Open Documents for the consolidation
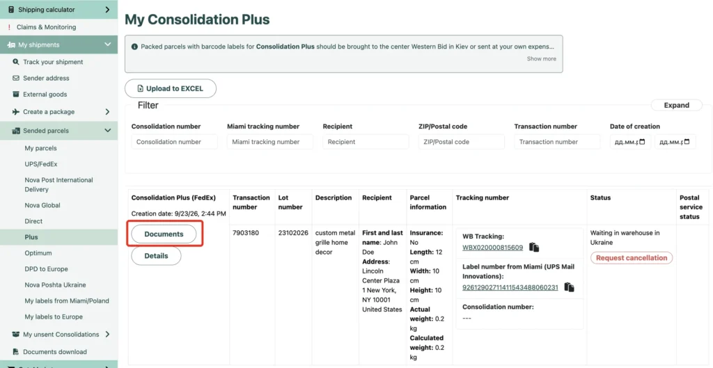Screen dimensions: 713x368 (164, 234)
